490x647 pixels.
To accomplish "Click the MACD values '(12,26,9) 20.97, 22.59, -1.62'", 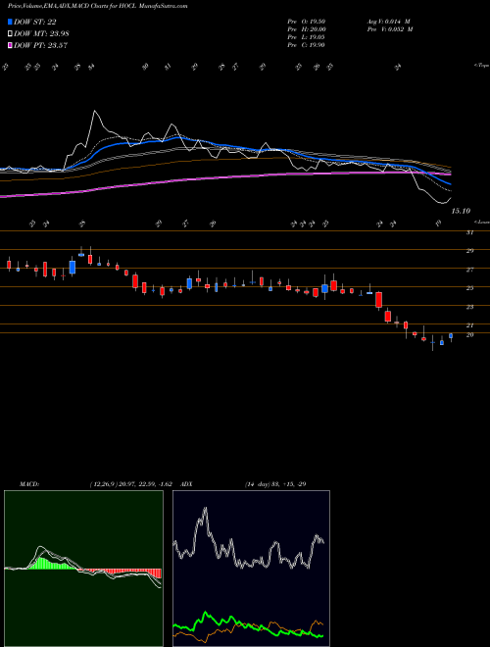I will [130, 484].
